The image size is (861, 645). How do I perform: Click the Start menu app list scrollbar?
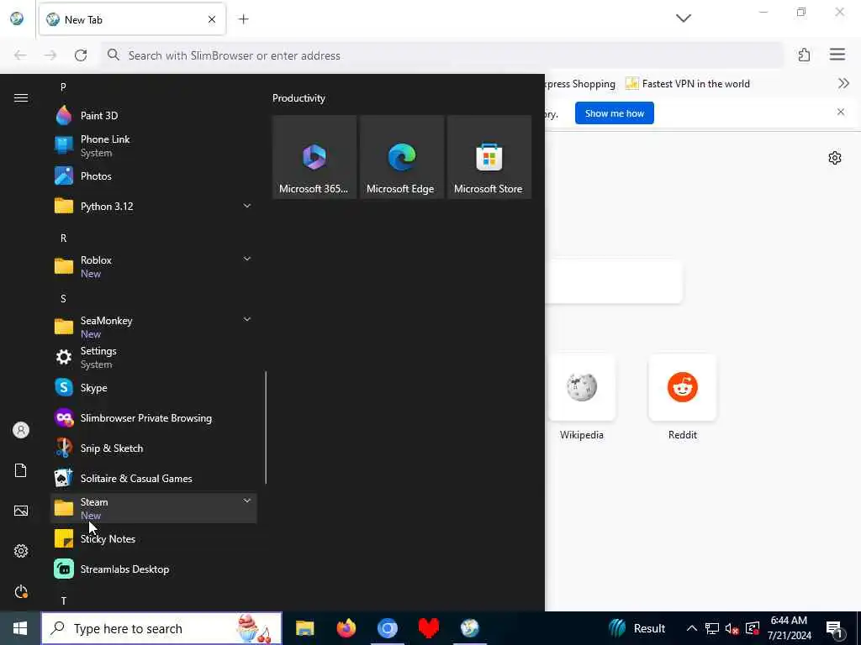pos(266,427)
